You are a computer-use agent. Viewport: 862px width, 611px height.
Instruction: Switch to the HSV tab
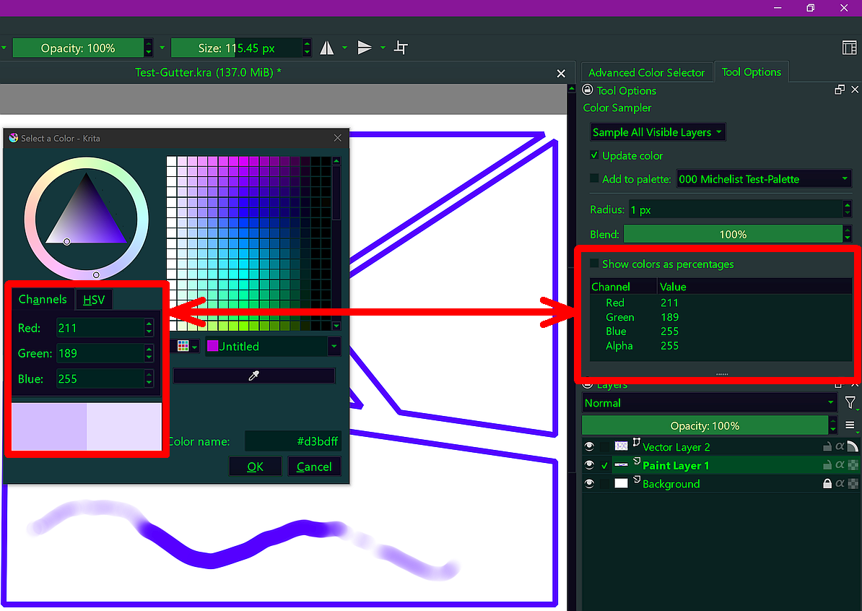(x=93, y=300)
